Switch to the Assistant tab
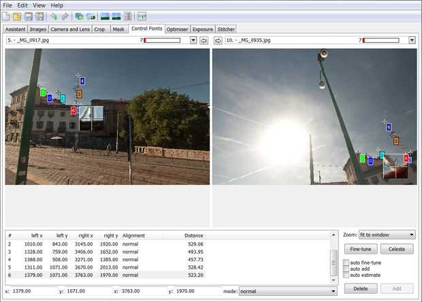 15,29
